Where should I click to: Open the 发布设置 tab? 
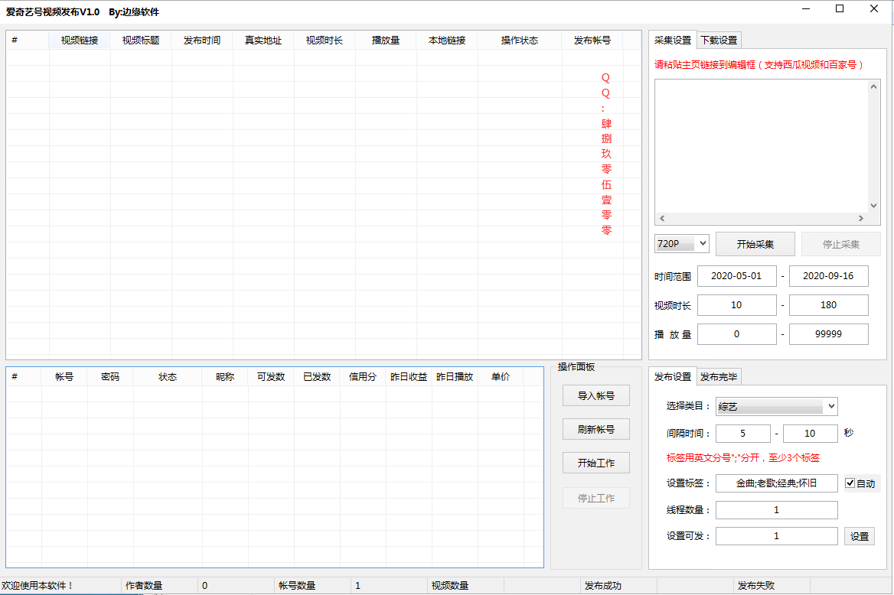point(672,377)
